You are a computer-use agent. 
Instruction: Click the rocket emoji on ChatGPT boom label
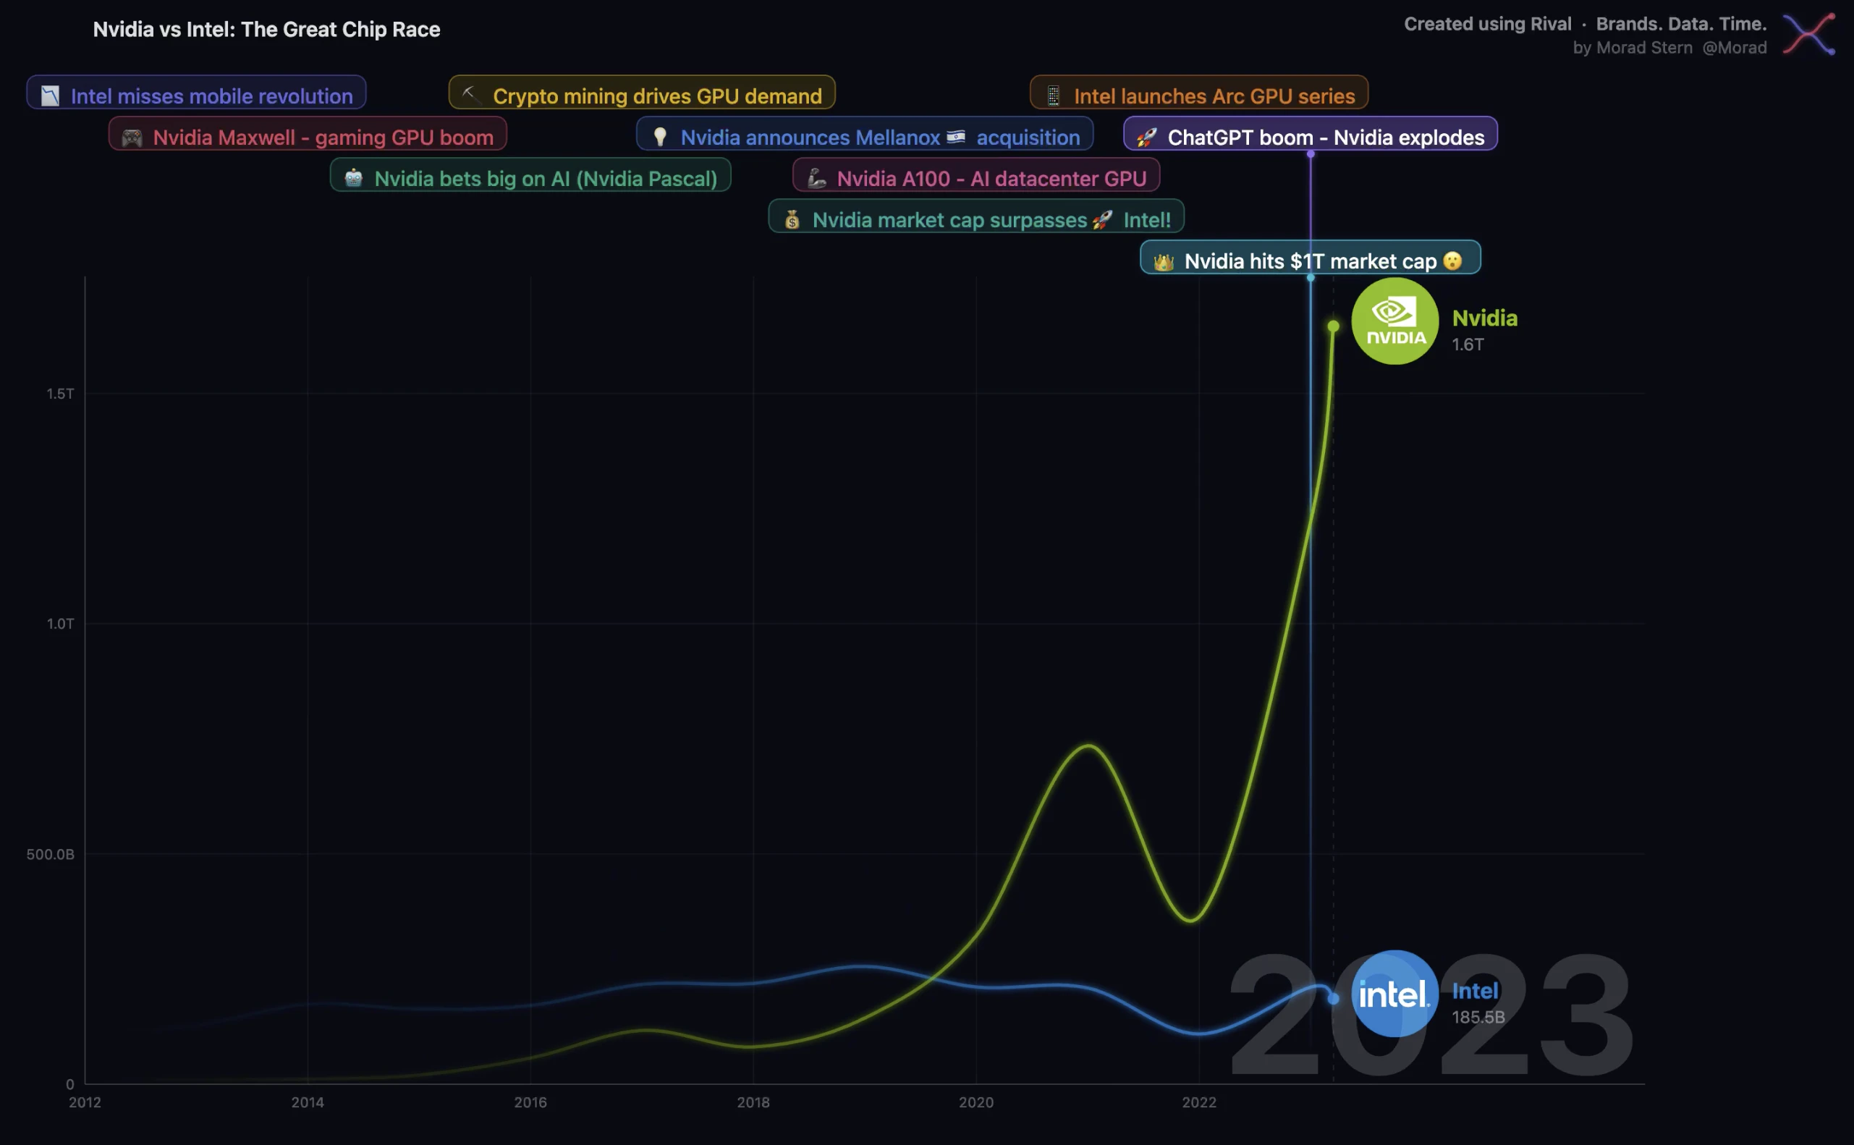(1146, 138)
